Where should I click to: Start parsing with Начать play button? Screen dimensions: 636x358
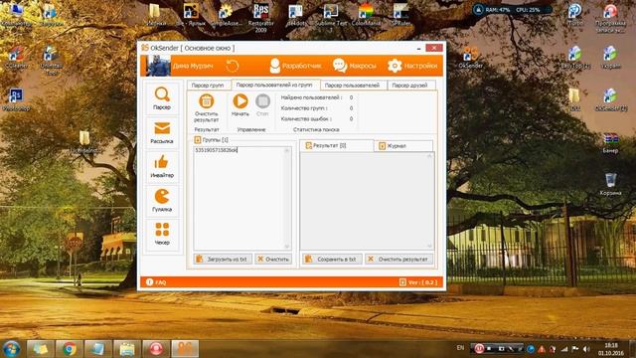click(x=240, y=101)
